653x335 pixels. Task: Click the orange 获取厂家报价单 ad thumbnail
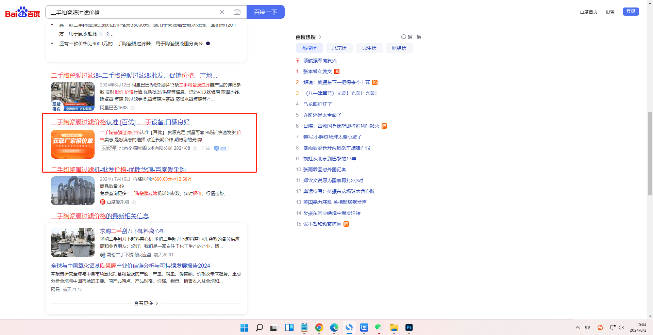point(73,144)
